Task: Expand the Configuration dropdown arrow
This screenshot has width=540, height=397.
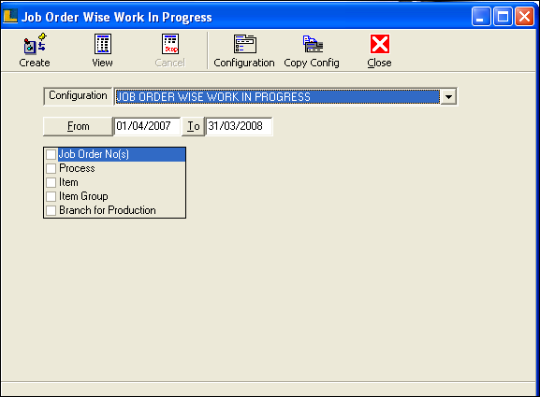Action: 448,97
